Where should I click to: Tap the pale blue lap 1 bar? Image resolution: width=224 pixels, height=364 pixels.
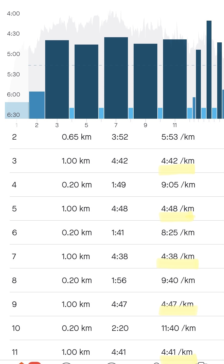coord(17,110)
